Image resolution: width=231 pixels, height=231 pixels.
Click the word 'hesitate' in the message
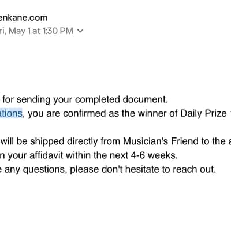[142, 169]
